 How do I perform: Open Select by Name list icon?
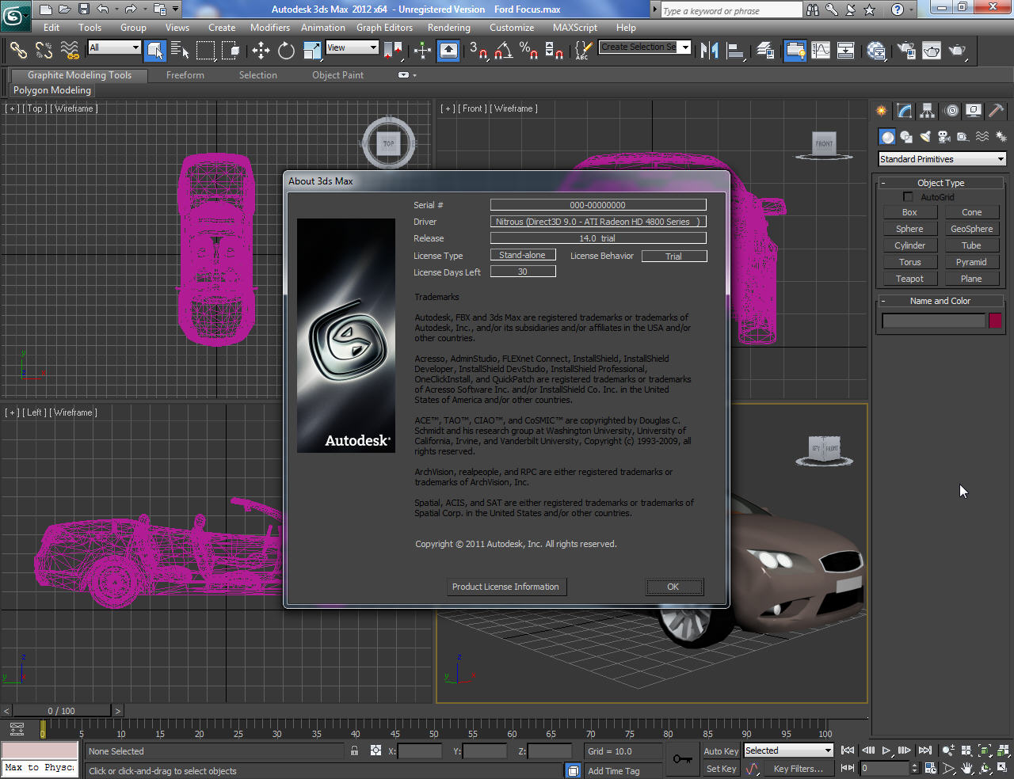point(180,51)
